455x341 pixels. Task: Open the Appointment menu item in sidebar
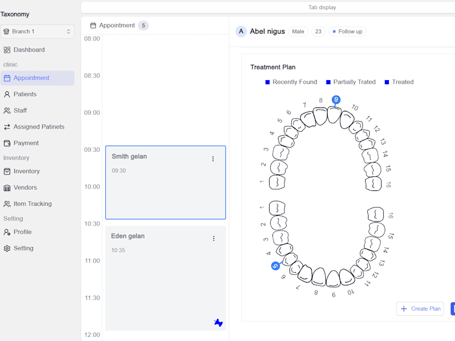click(38, 78)
